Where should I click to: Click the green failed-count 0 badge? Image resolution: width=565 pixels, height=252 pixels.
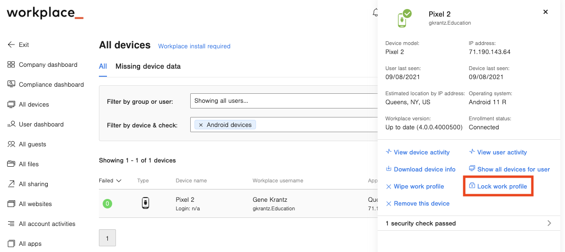click(107, 204)
